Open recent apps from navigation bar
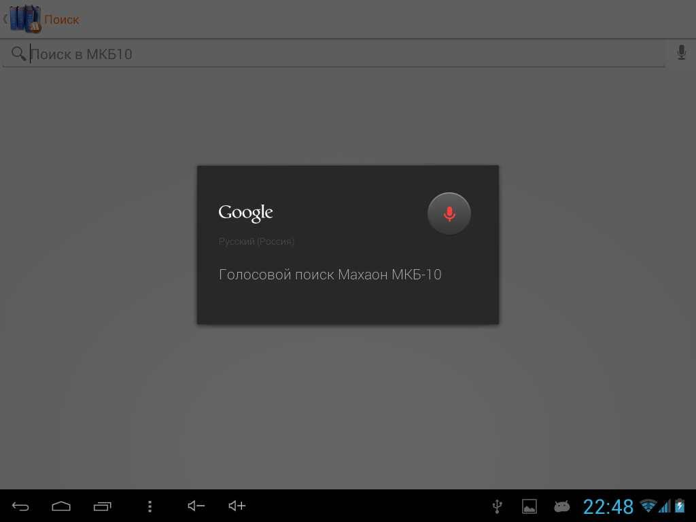Viewport: 696px width, 522px height. tap(103, 506)
